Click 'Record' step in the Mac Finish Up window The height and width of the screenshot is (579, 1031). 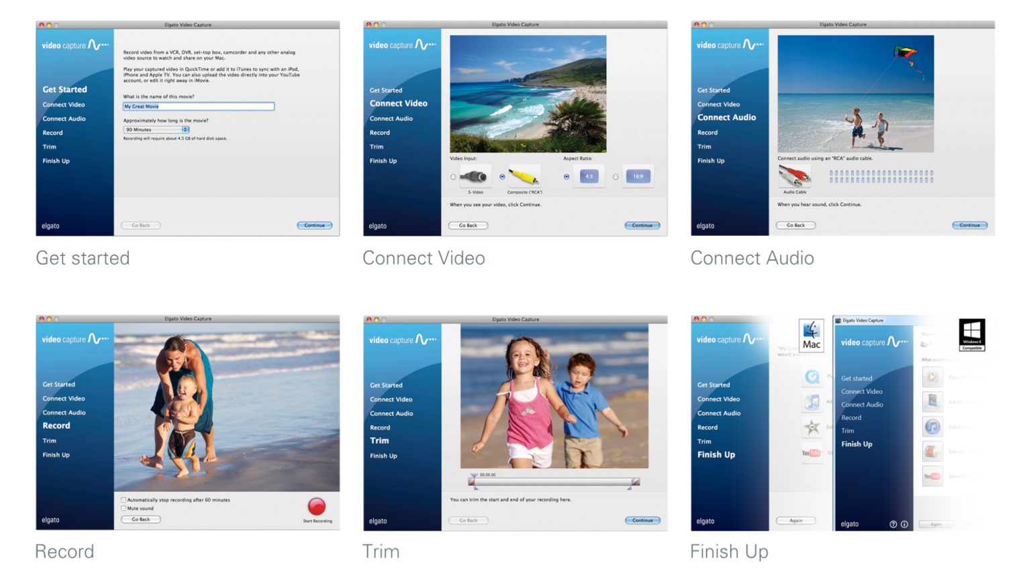click(707, 428)
